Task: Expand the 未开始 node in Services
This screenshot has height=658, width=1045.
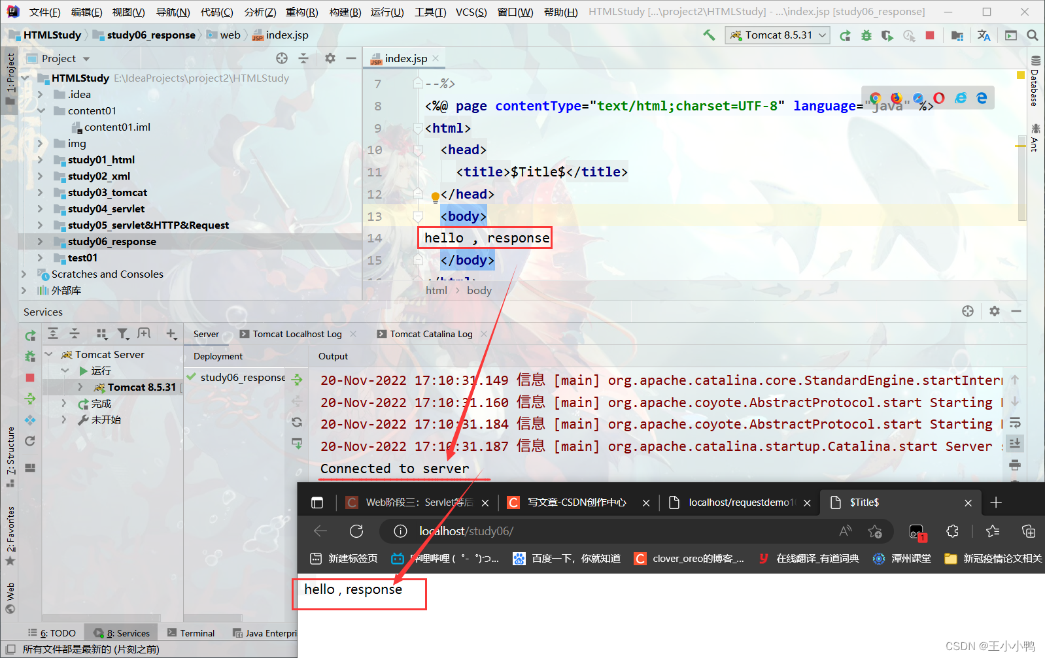Action: [x=64, y=420]
